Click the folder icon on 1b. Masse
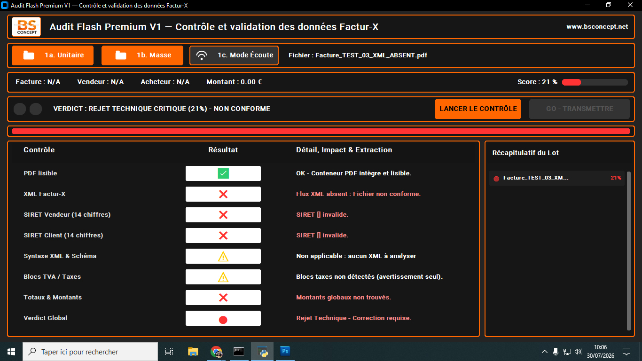 [x=121, y=55]
